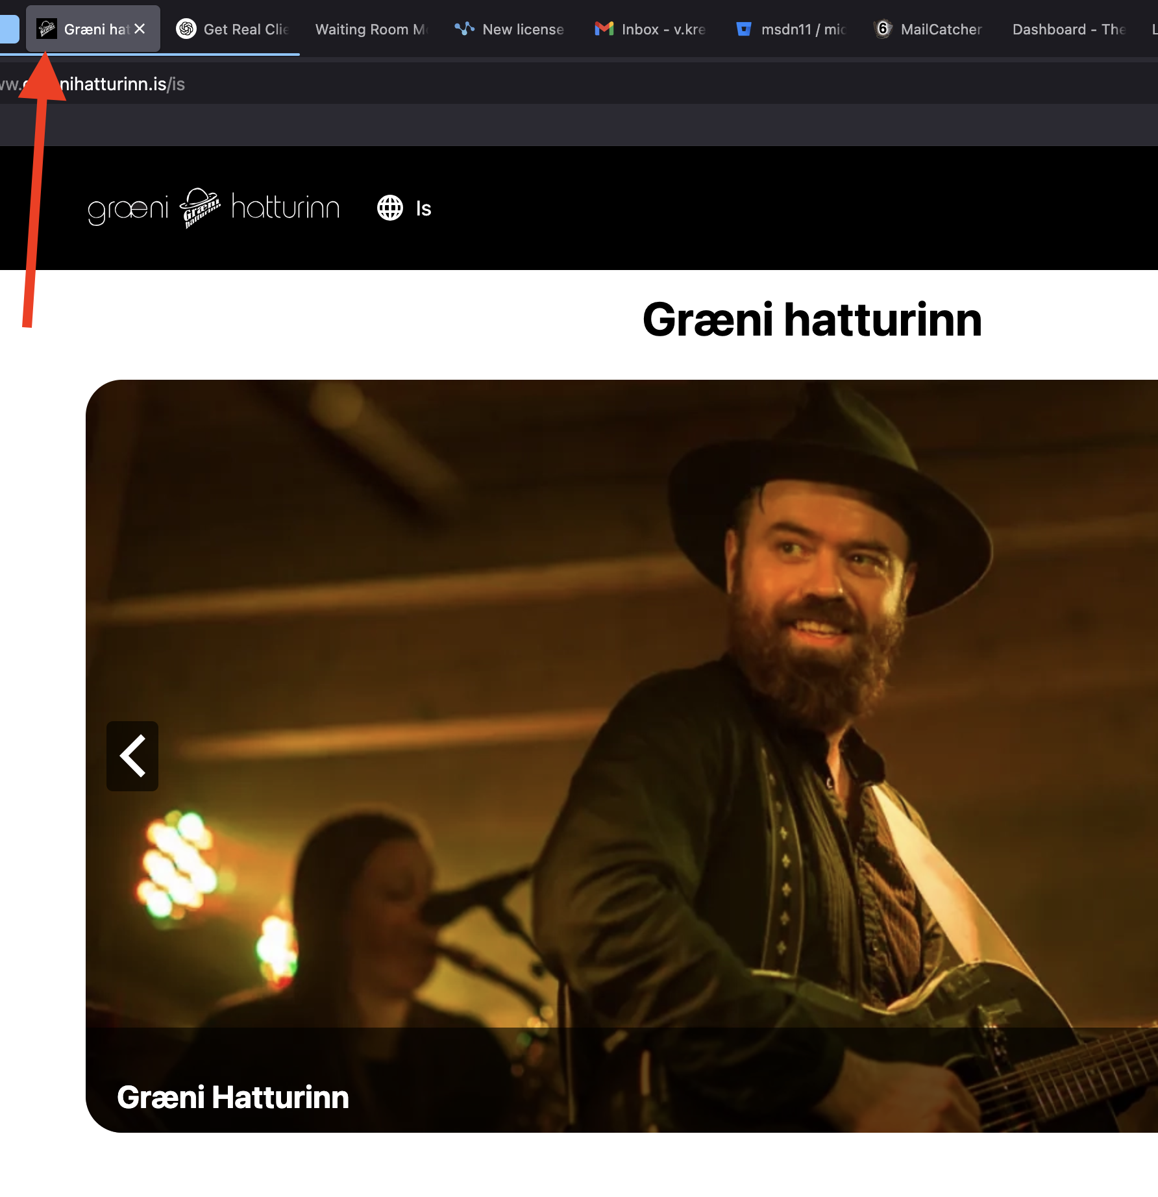Viewport: 1158px width, 1197px height.
Task: Switch to the Waiting Room tab
Action: tap(371, 29)
